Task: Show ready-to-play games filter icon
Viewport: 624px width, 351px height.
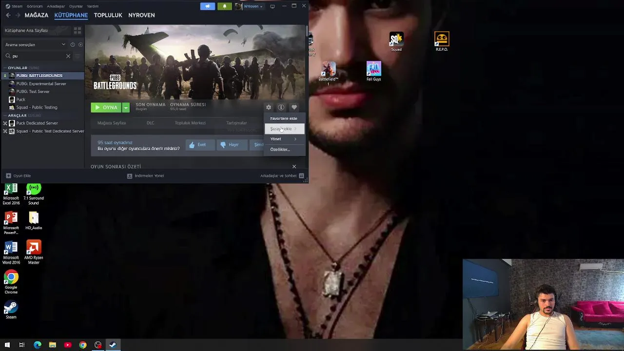Action: [x=80, y=44]
